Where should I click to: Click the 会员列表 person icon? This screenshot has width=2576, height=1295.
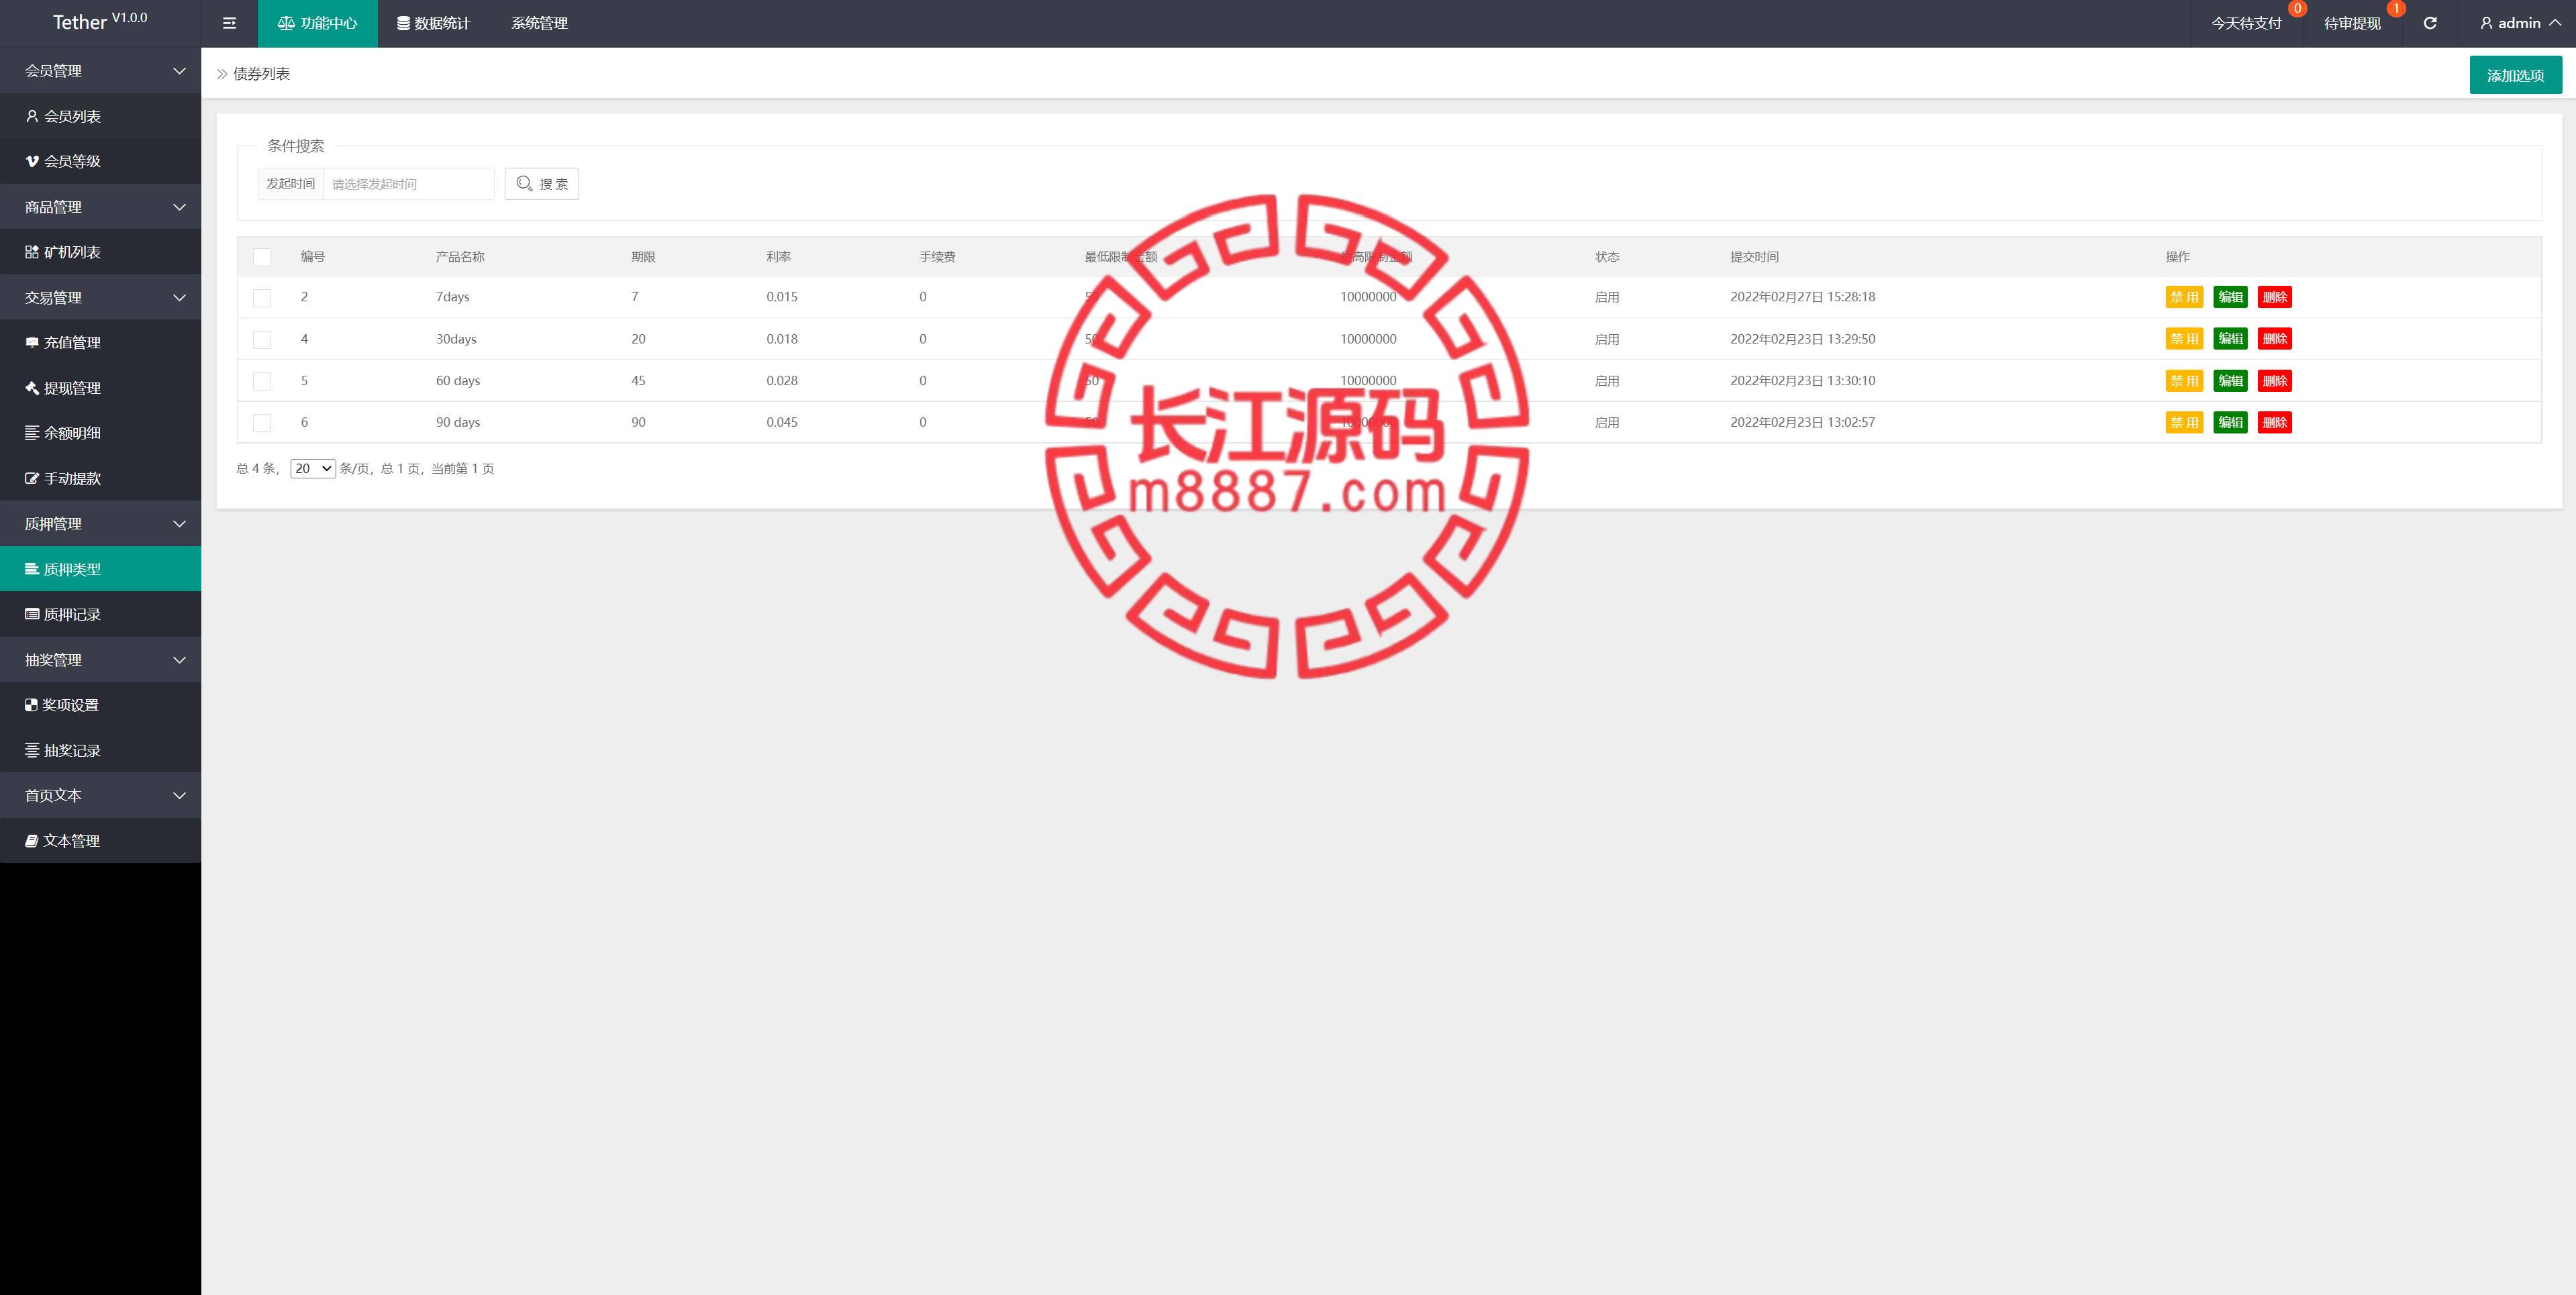click(x=32, y=116)
